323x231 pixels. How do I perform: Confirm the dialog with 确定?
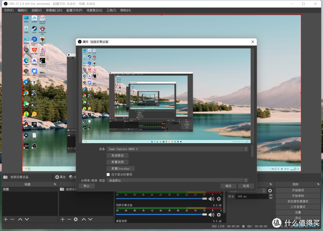(x=228, y=186)
